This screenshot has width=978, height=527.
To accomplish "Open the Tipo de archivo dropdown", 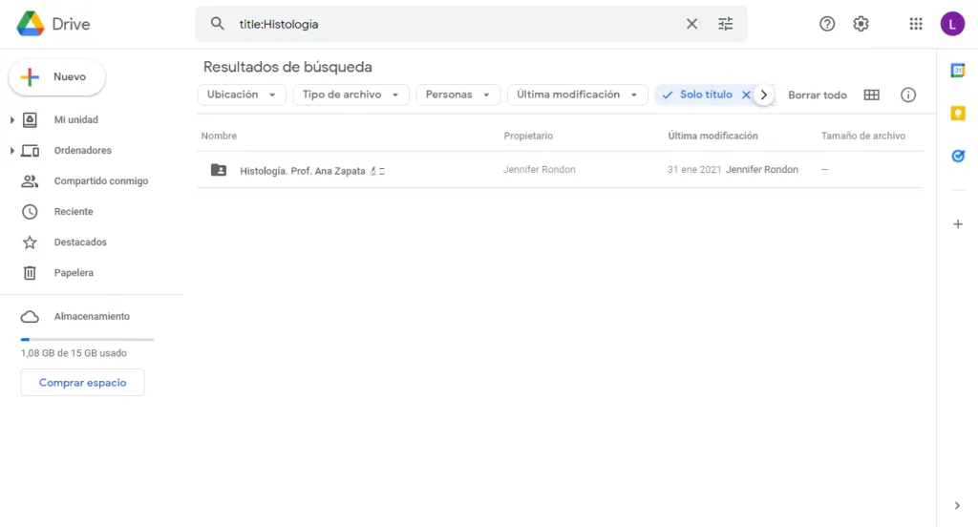I will pos(351,95).
